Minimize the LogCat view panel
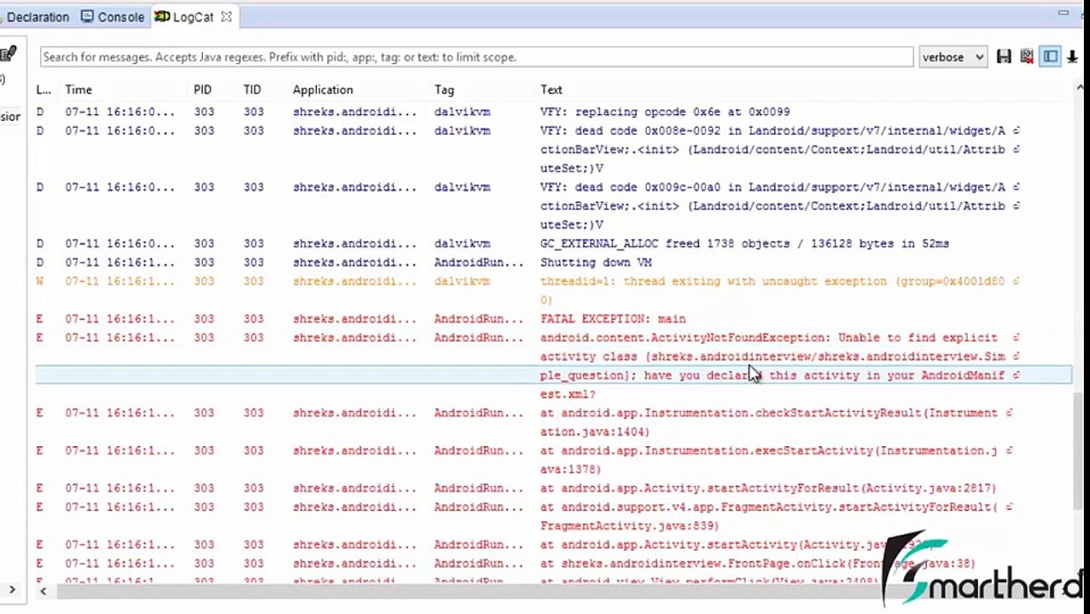1090x614 pixels. [x=1064, y=13]
